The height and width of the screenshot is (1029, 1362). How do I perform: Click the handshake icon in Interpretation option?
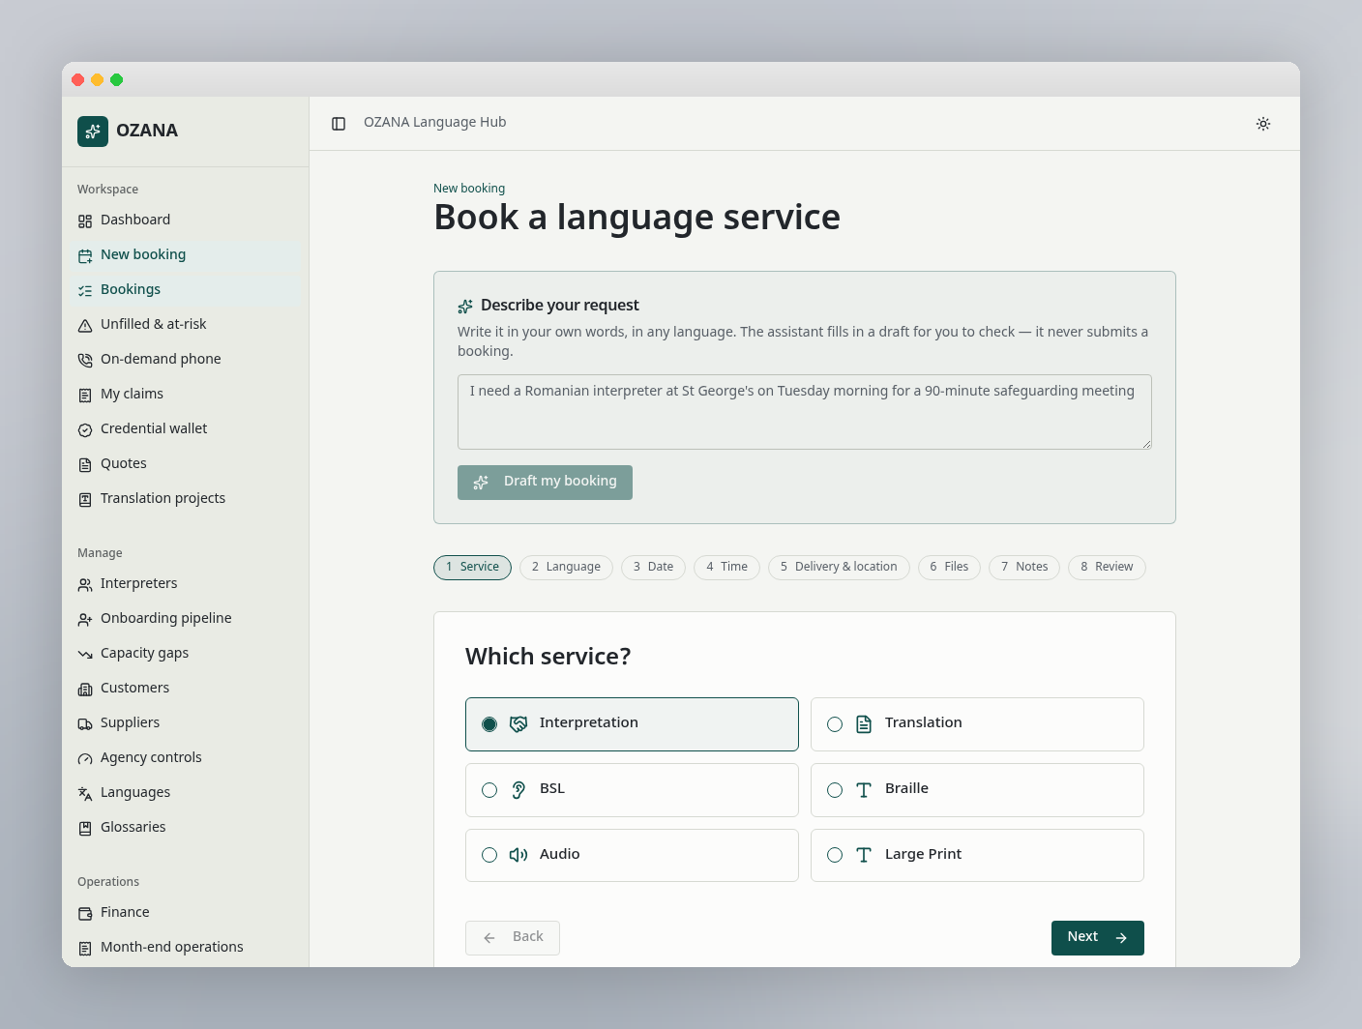518,724
